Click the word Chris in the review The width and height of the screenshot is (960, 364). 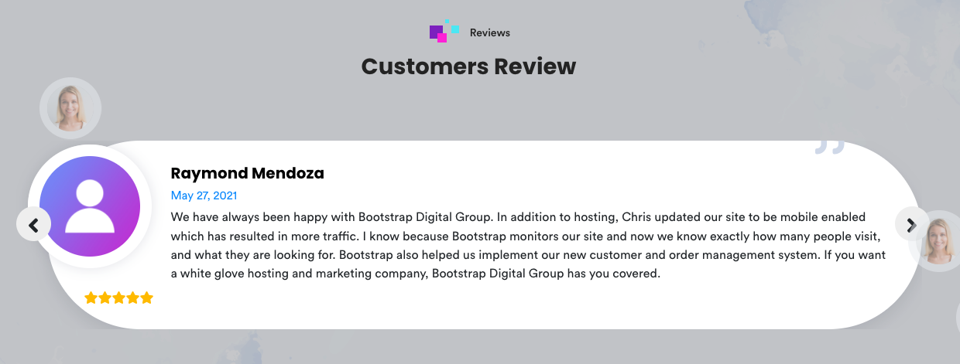[637, 217]
